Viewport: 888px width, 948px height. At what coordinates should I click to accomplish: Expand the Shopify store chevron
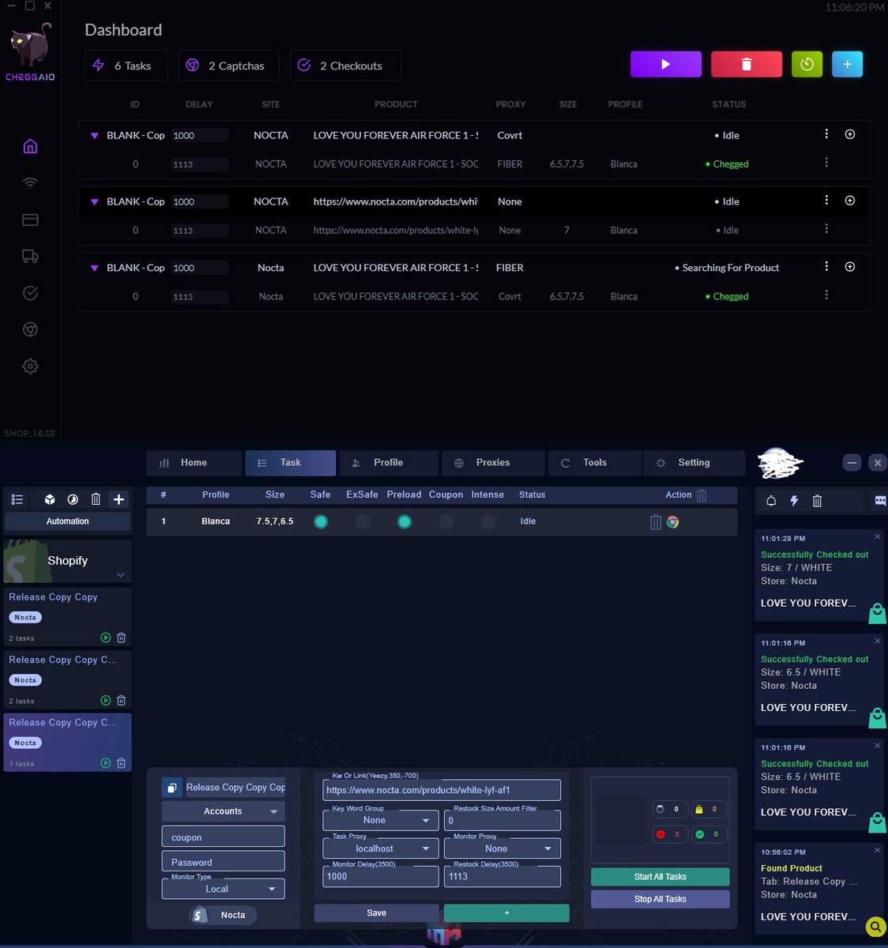(121, 575)
